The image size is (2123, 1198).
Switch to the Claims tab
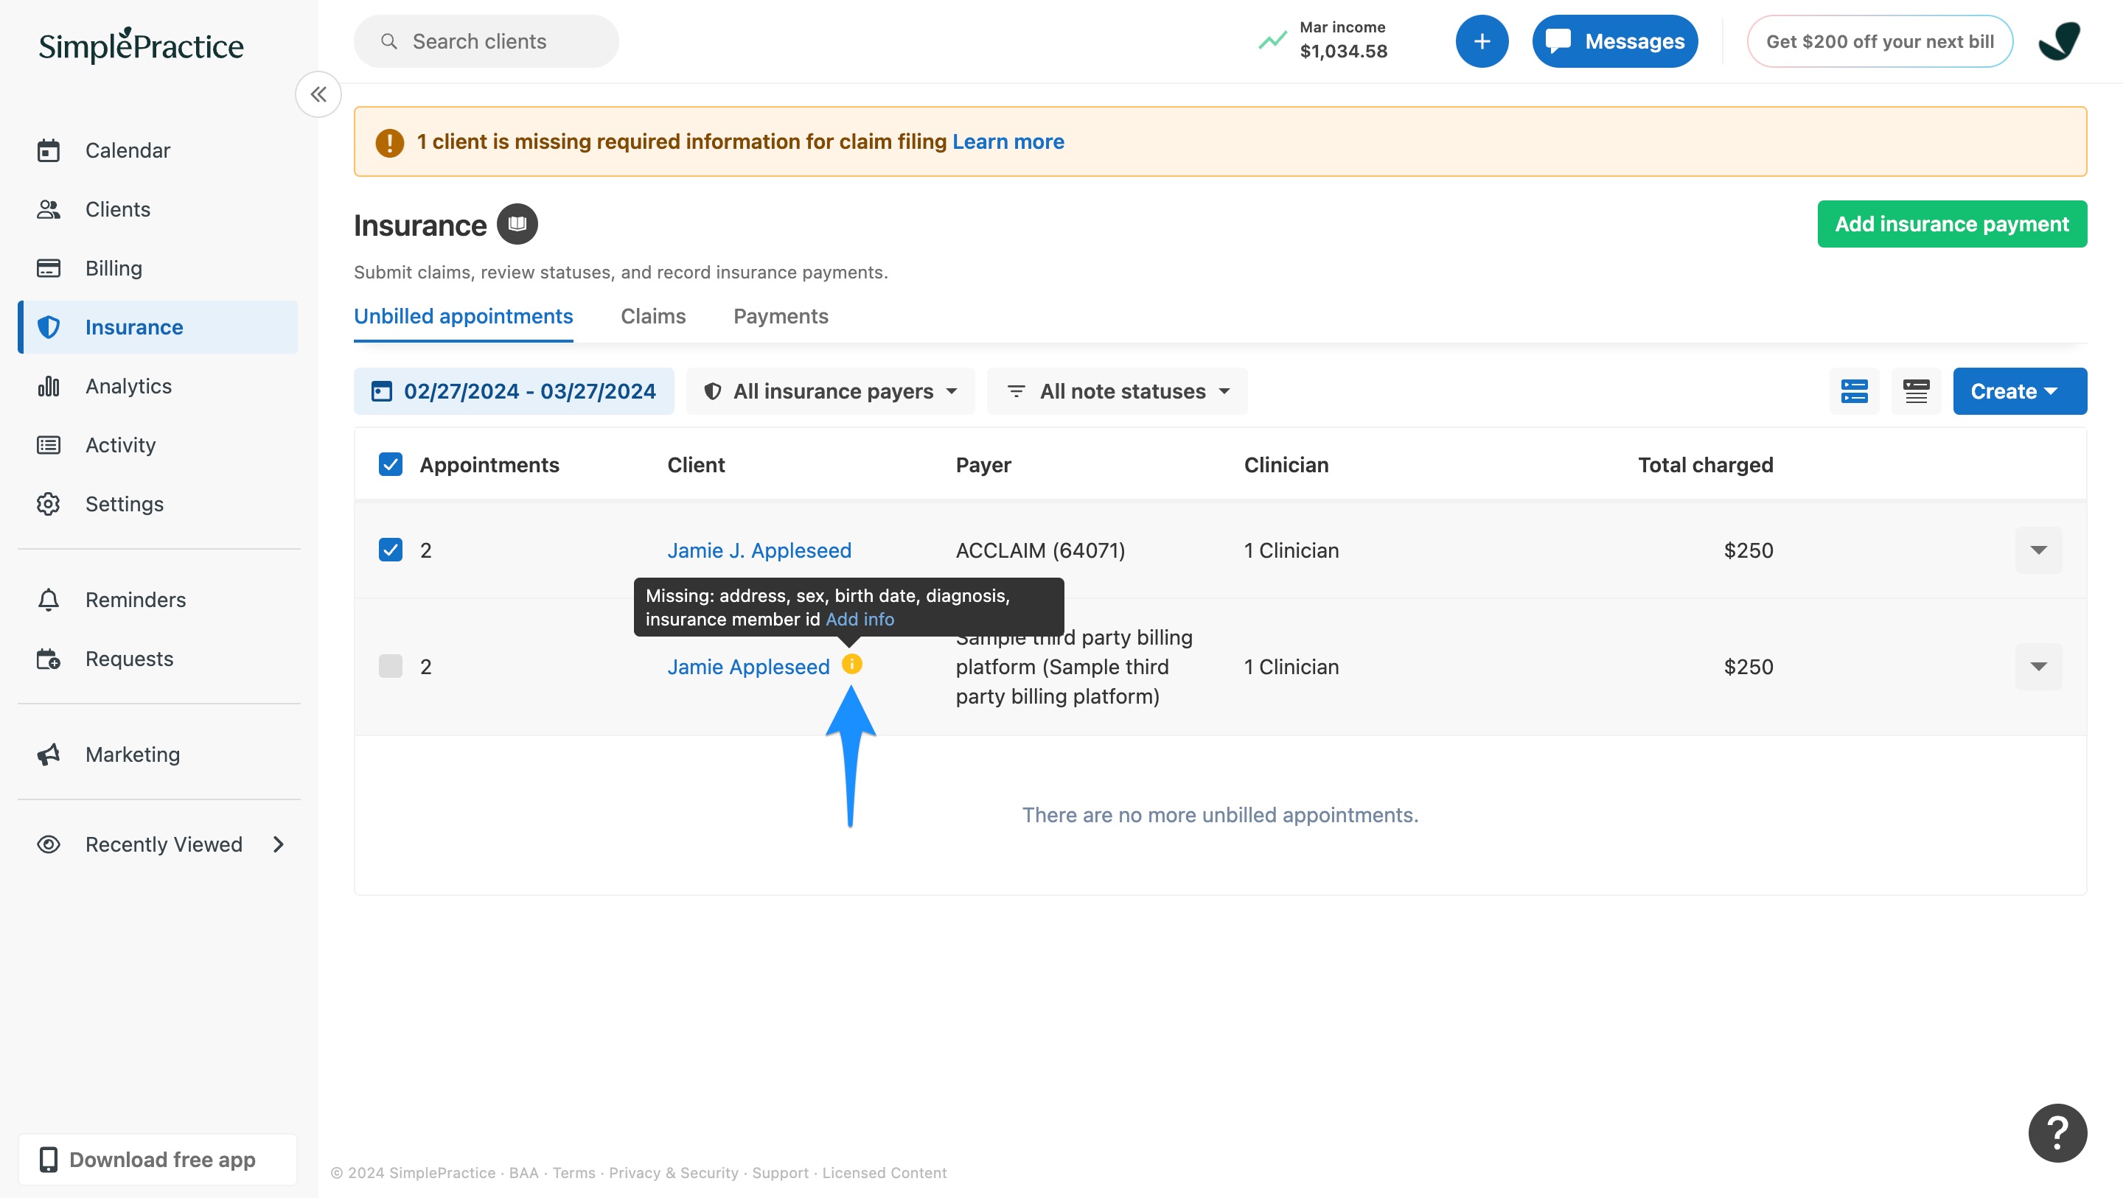(x=652, y=316)
